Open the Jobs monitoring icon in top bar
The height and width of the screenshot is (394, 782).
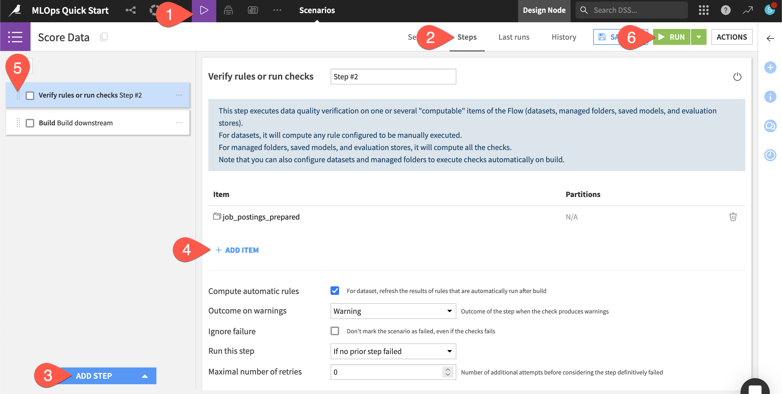[228, 10]
